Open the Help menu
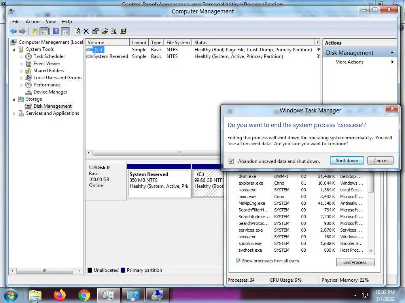The height and width of the screenshot is (303, 405). point(67,22)
